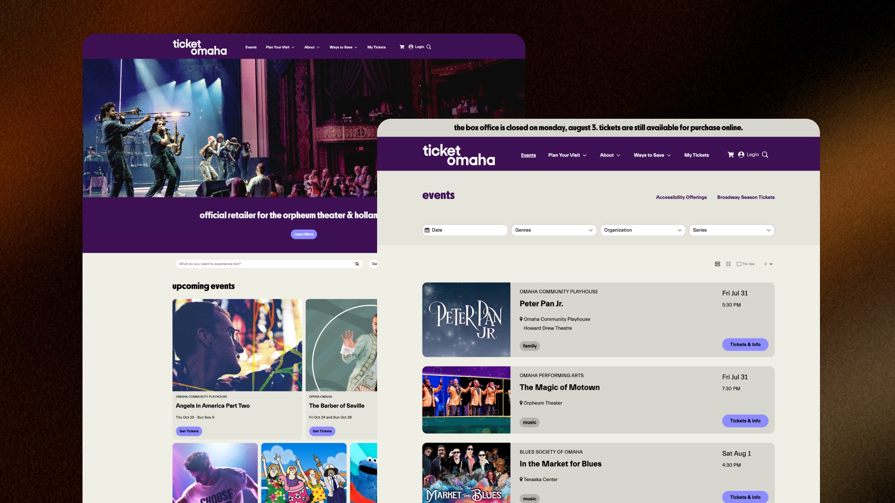Click the 'upcoming events' heading on the homepage
The image size is (895, 503).
tap(203, 286)
